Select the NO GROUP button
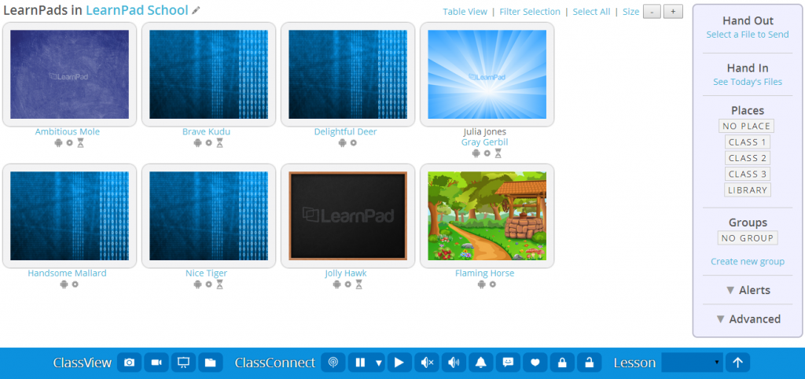Screen dimensions: 805x379 pos(748,237)
